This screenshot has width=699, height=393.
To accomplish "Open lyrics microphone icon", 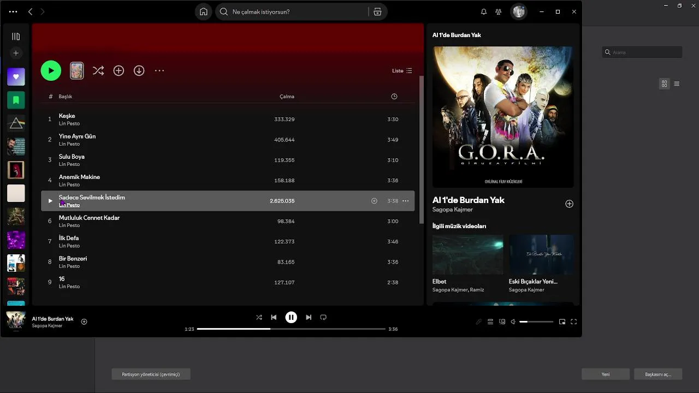I will tap(479, 322).
